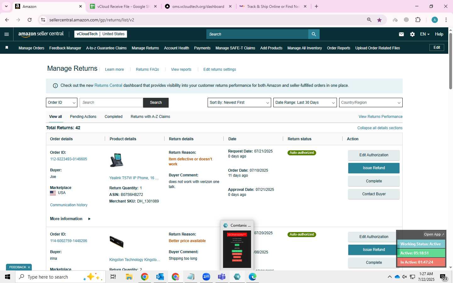Click the Chrome profile avatar icon
453x283 pixels.
click(435, 20)
